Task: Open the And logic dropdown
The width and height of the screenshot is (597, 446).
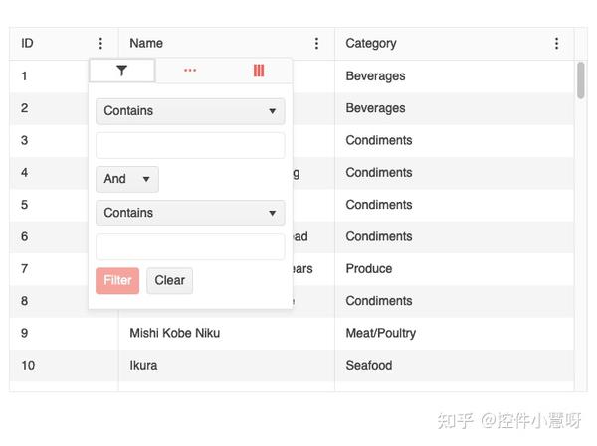Action: pos(127,179)
